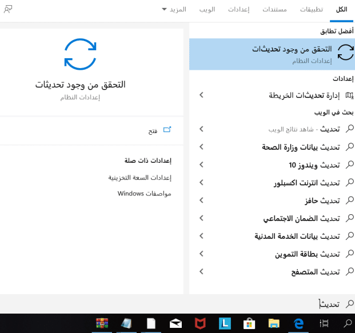Image resolution: width=355 pixels, height=333 pixels.
Task: Open Microsoft Store from the taskbar
Action: 249,323
